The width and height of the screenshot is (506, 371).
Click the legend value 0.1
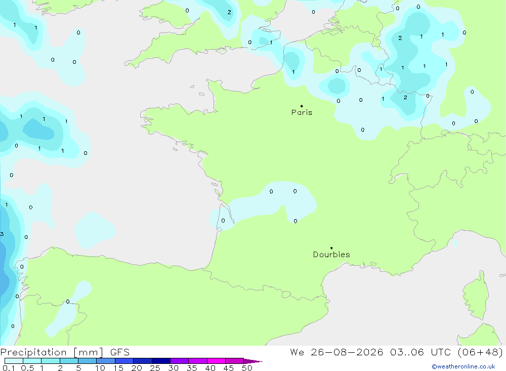tap(9, 368)
